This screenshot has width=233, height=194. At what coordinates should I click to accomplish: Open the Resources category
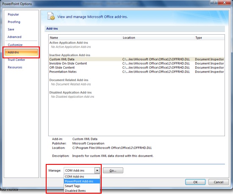pyautogui.click(x=15, y=67)
